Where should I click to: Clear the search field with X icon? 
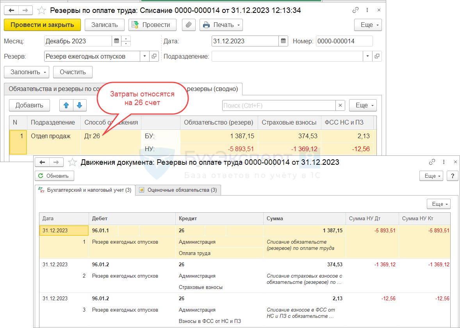tap(340, 105)
